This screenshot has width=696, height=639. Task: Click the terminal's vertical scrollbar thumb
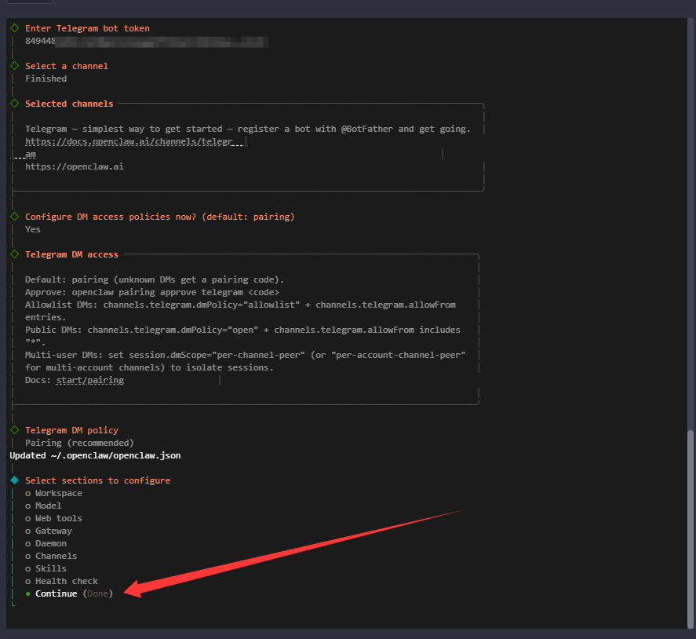(691, 526)
